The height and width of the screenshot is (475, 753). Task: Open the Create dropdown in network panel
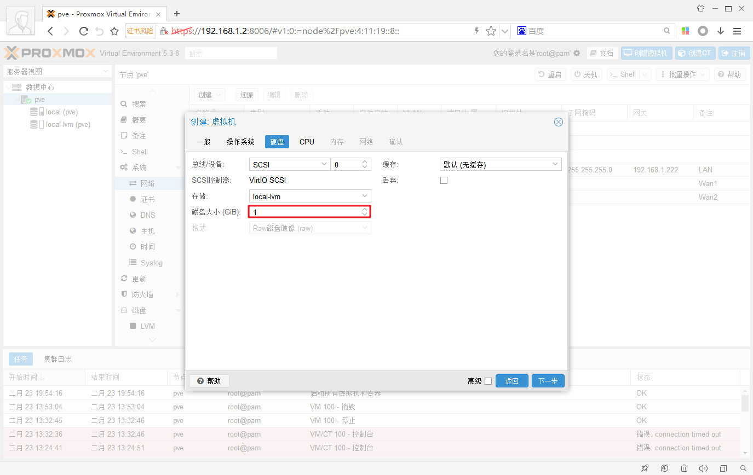[211, 95]
